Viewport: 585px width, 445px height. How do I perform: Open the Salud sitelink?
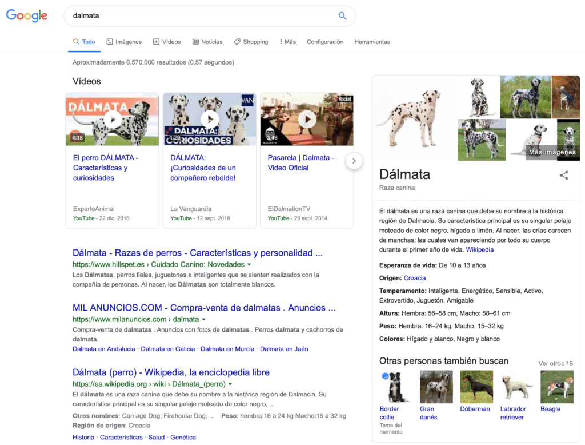(x=157, y=437)
